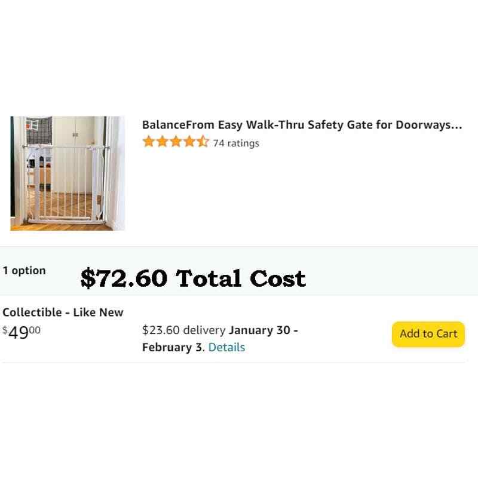This screenshot has height=478, width=478.
Task: Click the 74 ratings link
Action: point(236,143)
